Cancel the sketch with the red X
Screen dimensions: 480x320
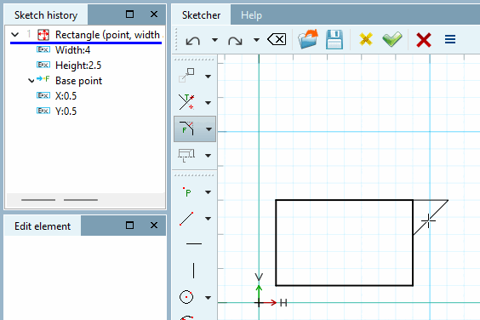424,40
